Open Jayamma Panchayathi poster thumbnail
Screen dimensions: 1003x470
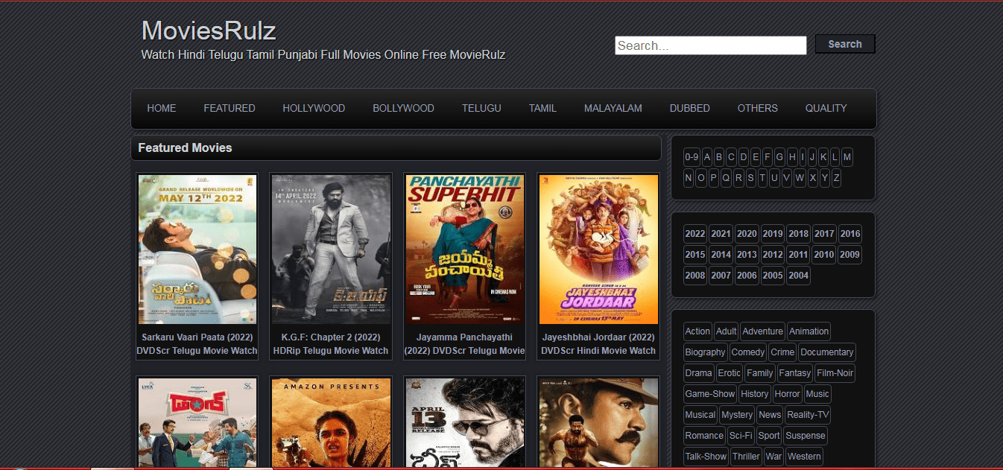point(465,250)
